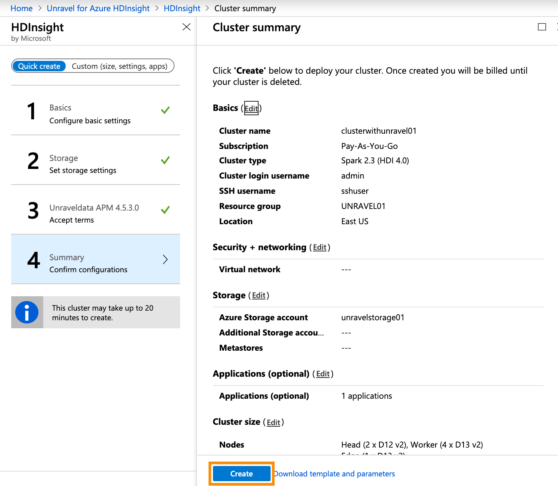Viewport: 558px width, 486px height.
Task: Navigate to HDInsight breadcrumb link
Action: [x=182, y=8]
